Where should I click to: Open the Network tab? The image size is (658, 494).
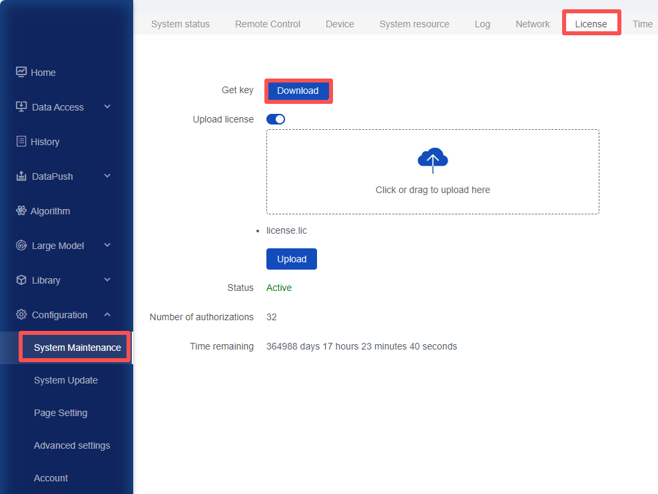pos(533,24)
